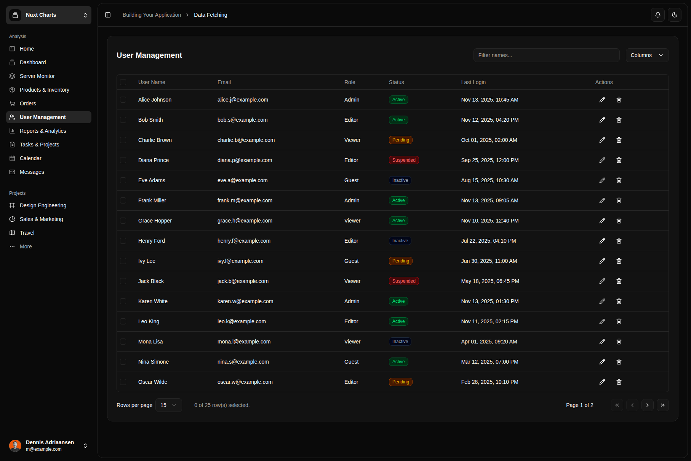The height and width of the screenshot is (461, 691).
Task: Click the Filter names search field
Action: [x=546, y=55]
